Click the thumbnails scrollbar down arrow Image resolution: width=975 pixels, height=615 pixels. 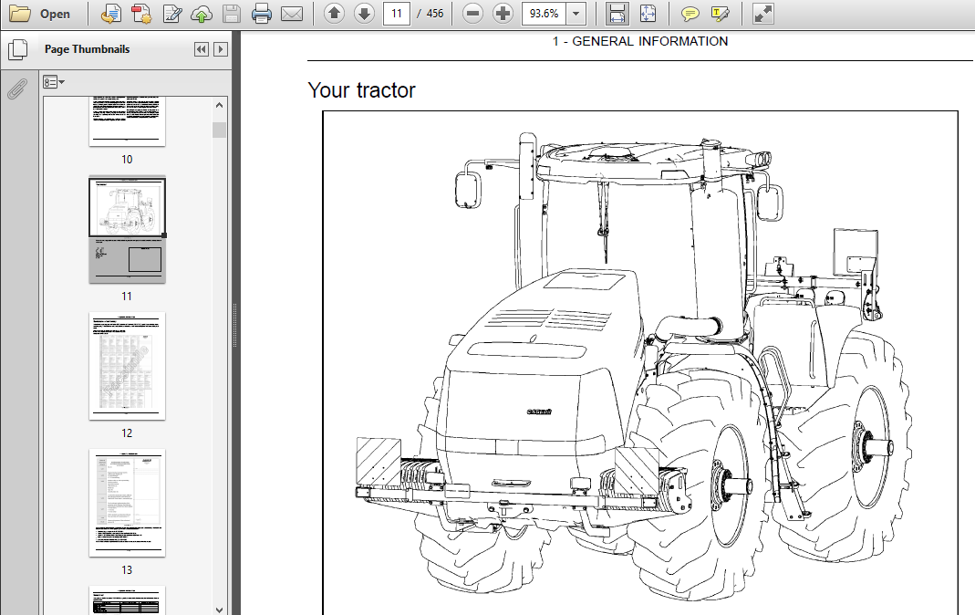(x=219, y=610)
